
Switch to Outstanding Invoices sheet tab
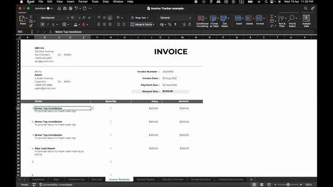[x=230, y=180]
